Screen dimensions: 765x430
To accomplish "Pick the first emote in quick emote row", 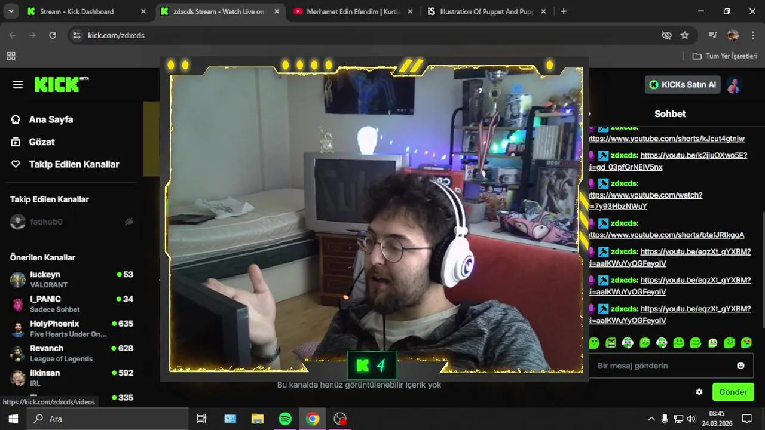I will coord(593,343).
